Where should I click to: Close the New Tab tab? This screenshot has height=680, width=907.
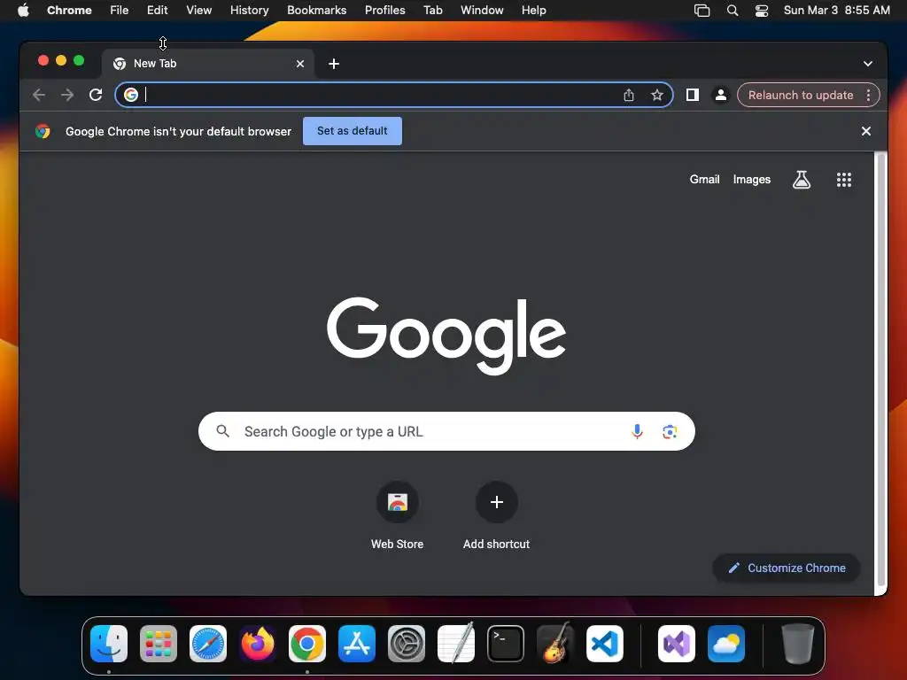pos(300,64)
